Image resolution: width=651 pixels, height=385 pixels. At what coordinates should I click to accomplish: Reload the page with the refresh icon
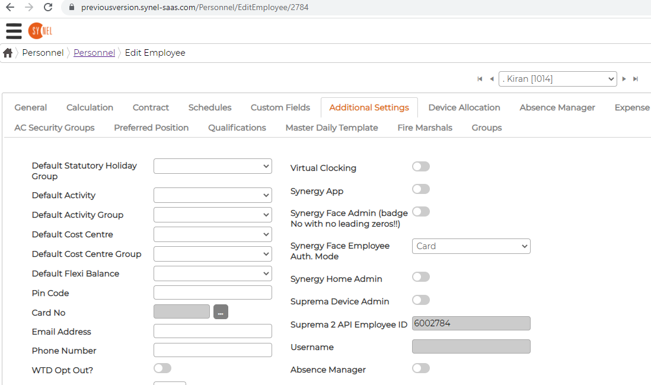[48, 7]
